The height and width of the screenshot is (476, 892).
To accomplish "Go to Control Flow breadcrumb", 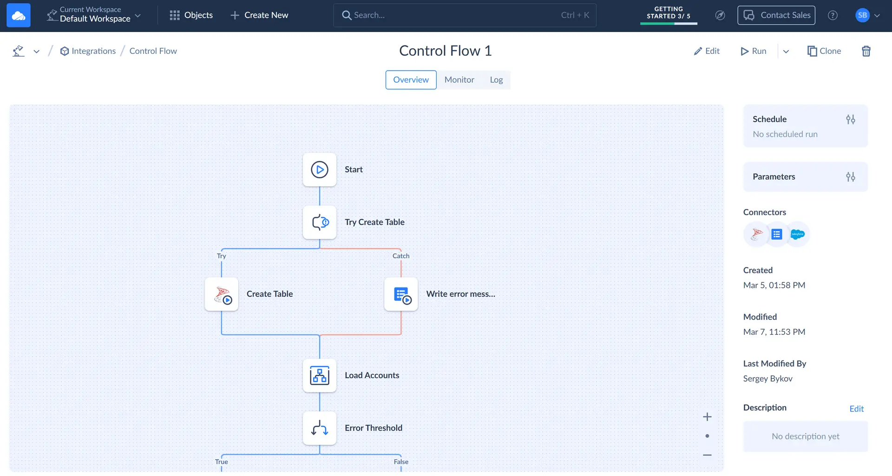I will point(153,51).
